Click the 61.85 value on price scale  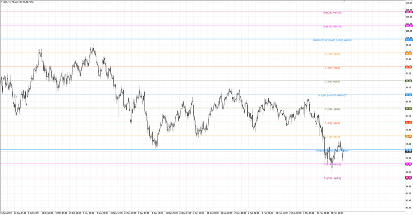click(x=409, y=208)
